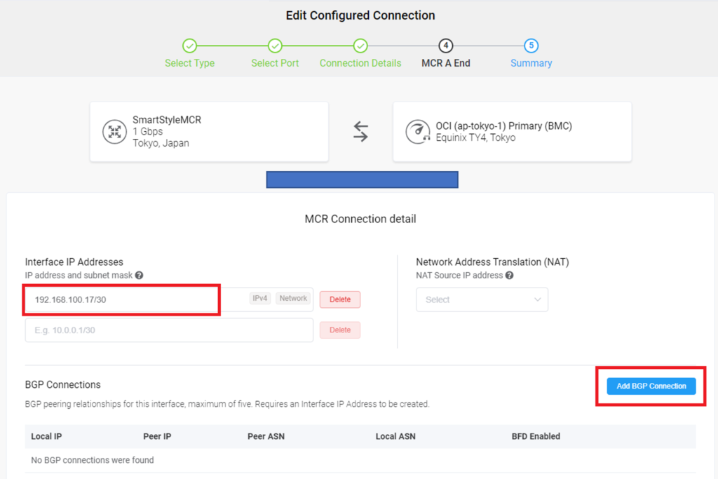Click the OCI Primary cloud gauge icon
The width and height of the screenshot is (718, 479).
[x=418, y=132]
